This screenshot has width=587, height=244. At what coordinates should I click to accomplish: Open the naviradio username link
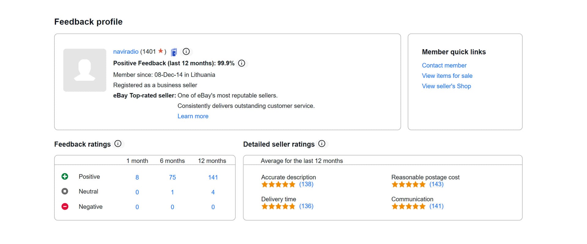tap(126, 52)
